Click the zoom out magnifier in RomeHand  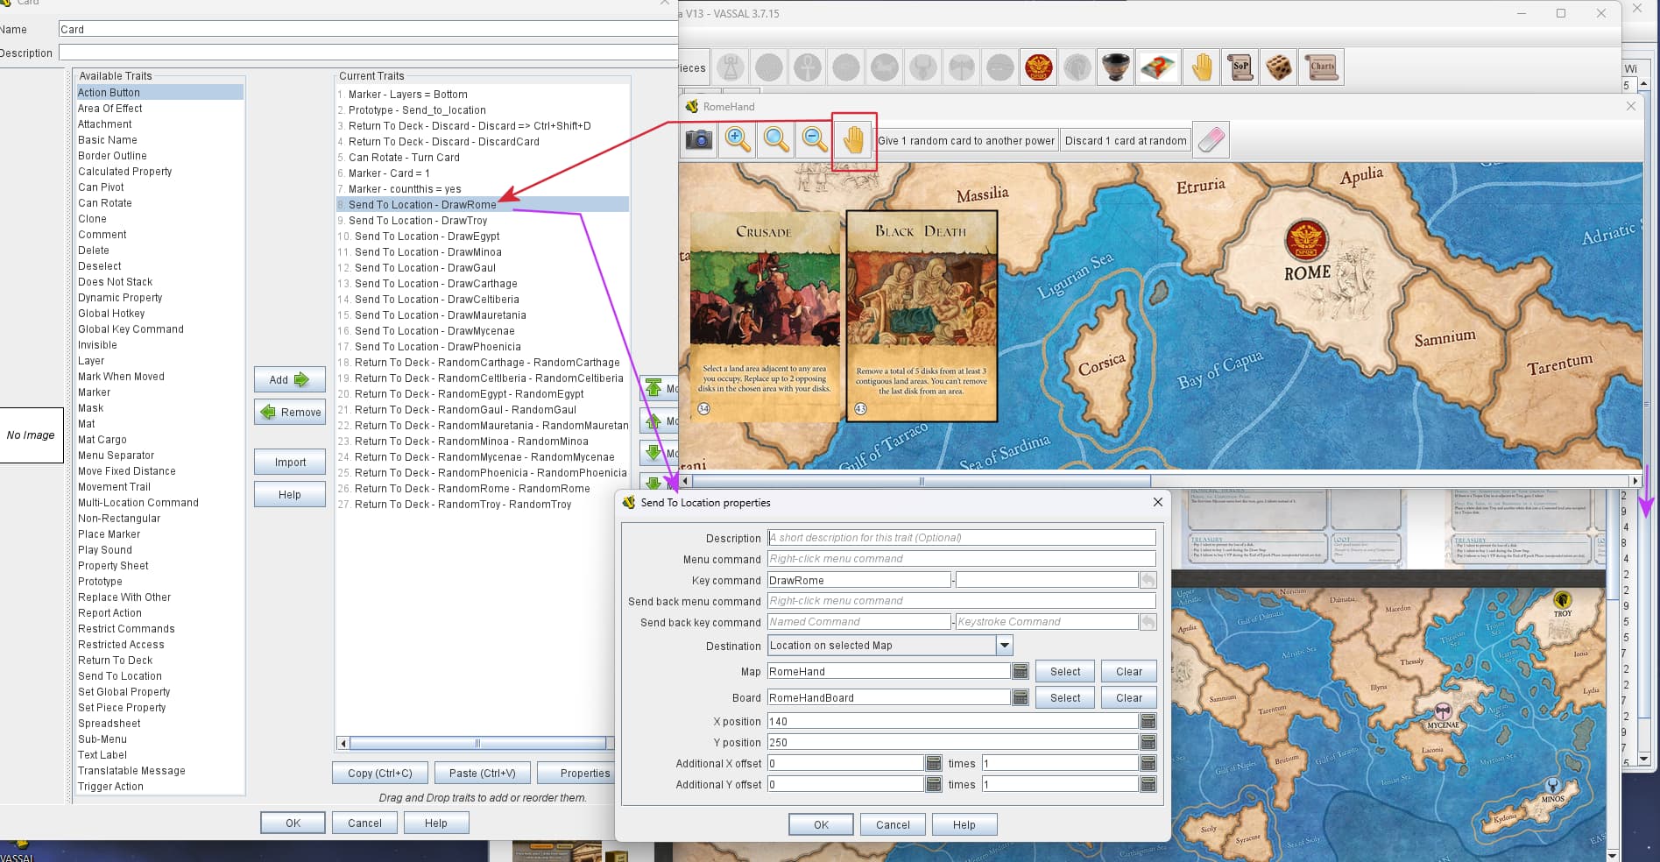[815, 140]
